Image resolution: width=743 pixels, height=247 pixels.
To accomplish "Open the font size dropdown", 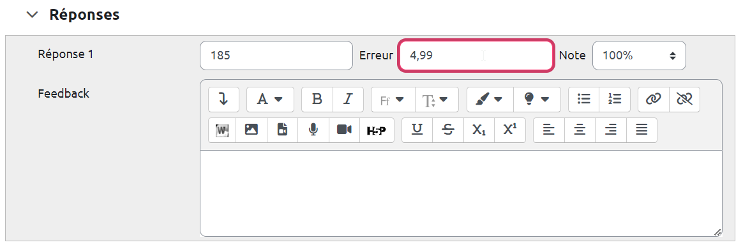I will [x=437, y=100].
